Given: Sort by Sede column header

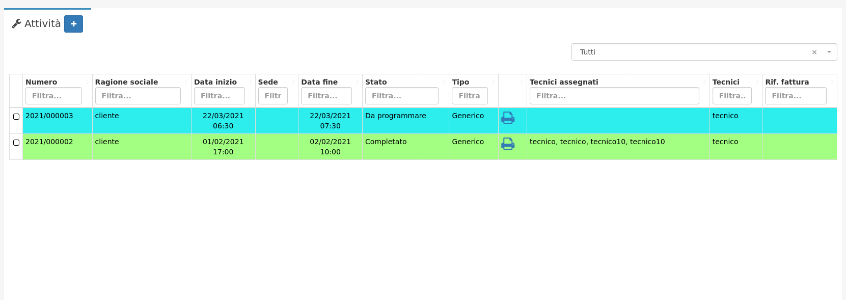Looking at the screenshot, I should [x=268, y=82].
